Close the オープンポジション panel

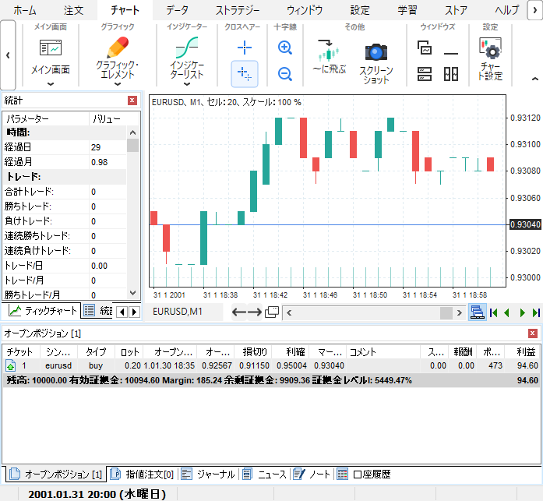click(x=533, y=333)
